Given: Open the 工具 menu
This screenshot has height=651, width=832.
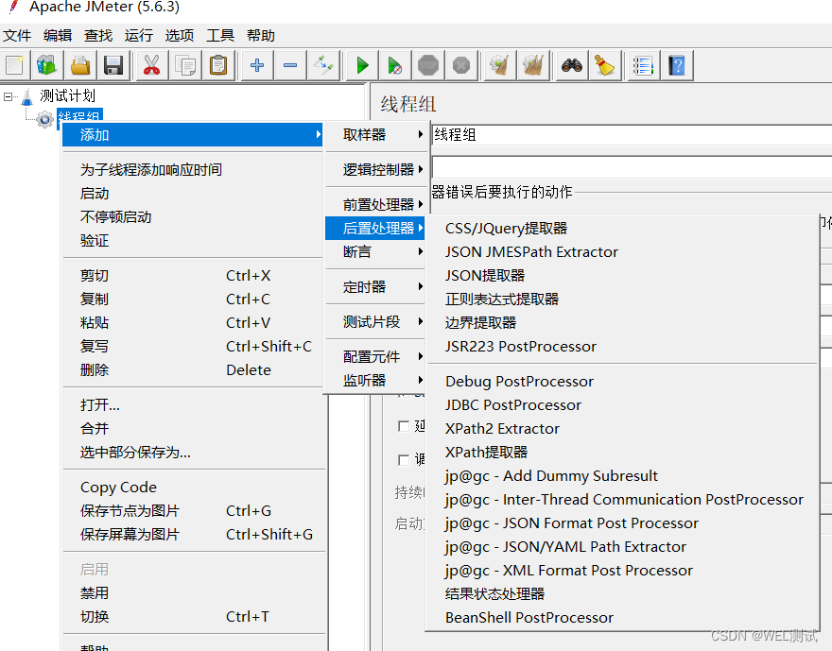Looking at the screenshot, I should pyautogui.click(x=219, y=36).
